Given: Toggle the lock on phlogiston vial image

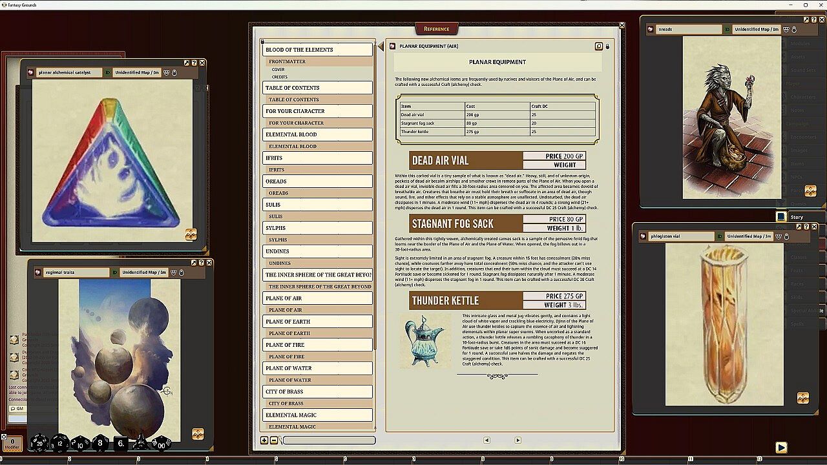Looking at the screenshot, I should tap(786, 236).
